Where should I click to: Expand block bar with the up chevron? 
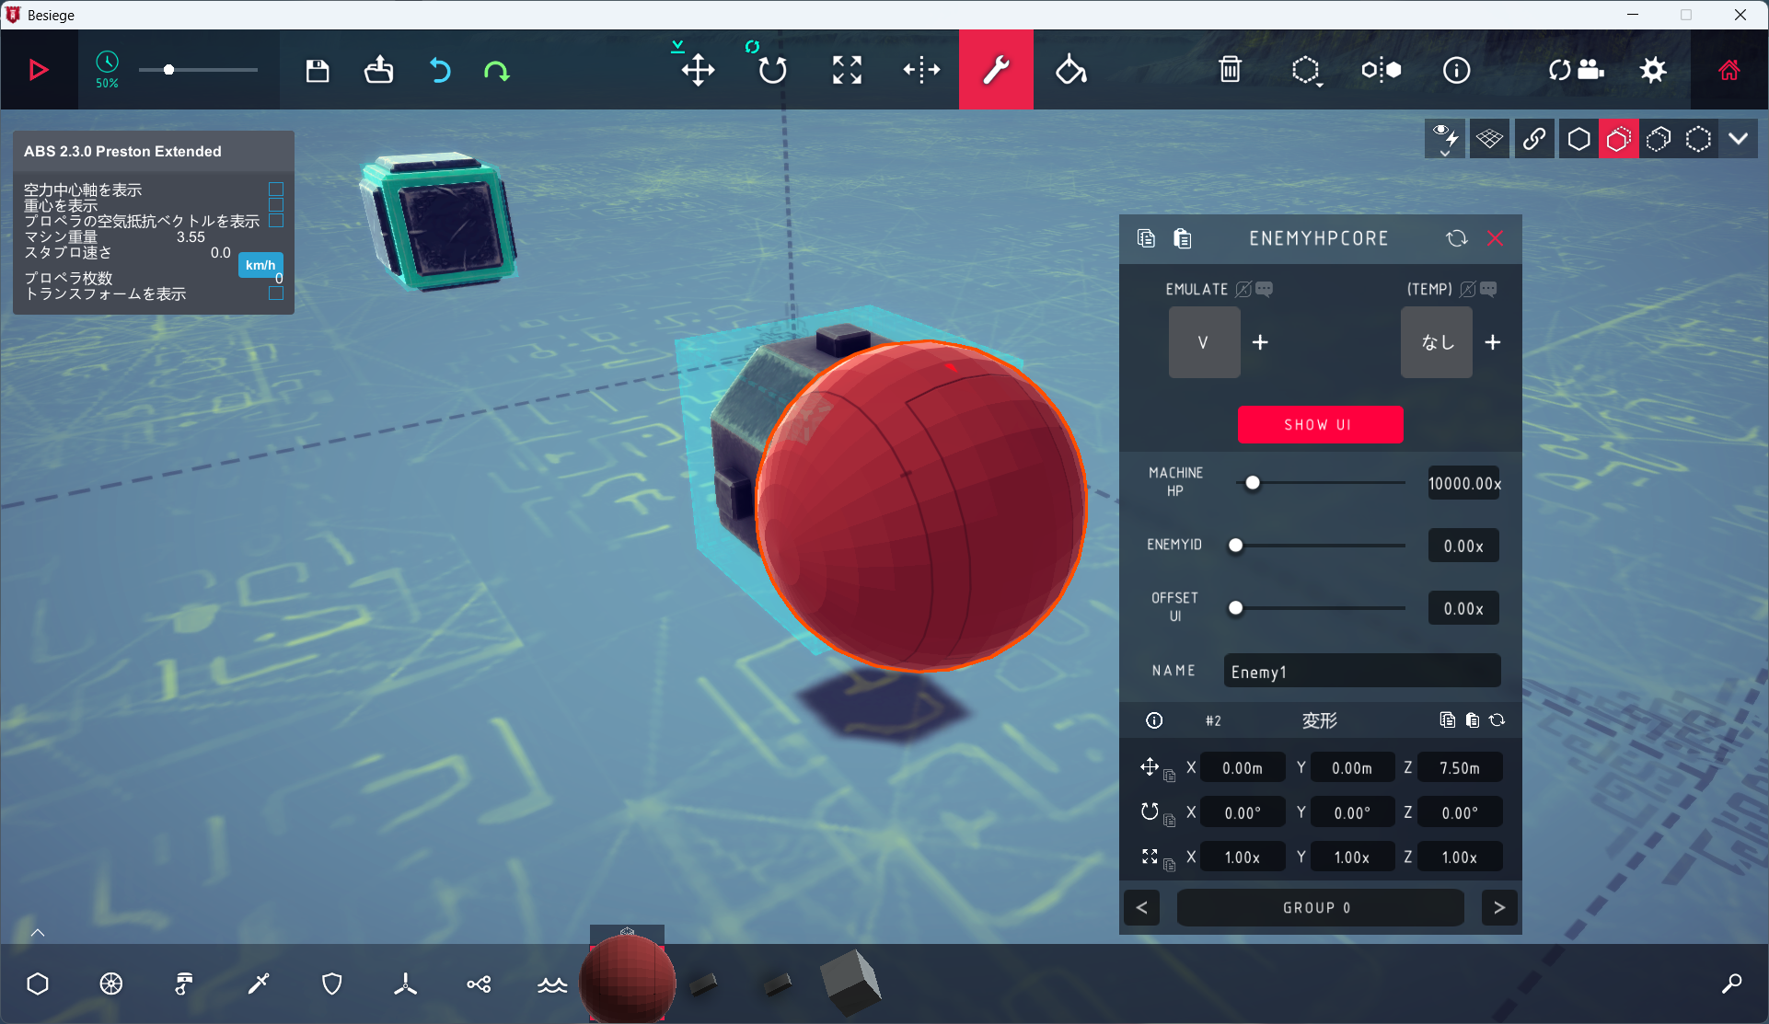click(x=38, y=933)
